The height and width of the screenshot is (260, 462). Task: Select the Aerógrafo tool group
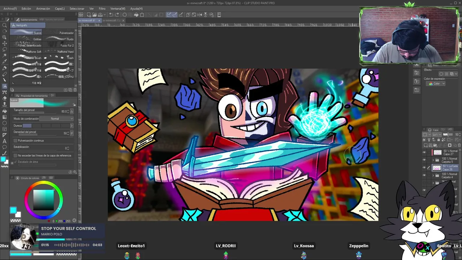[28, 25]
